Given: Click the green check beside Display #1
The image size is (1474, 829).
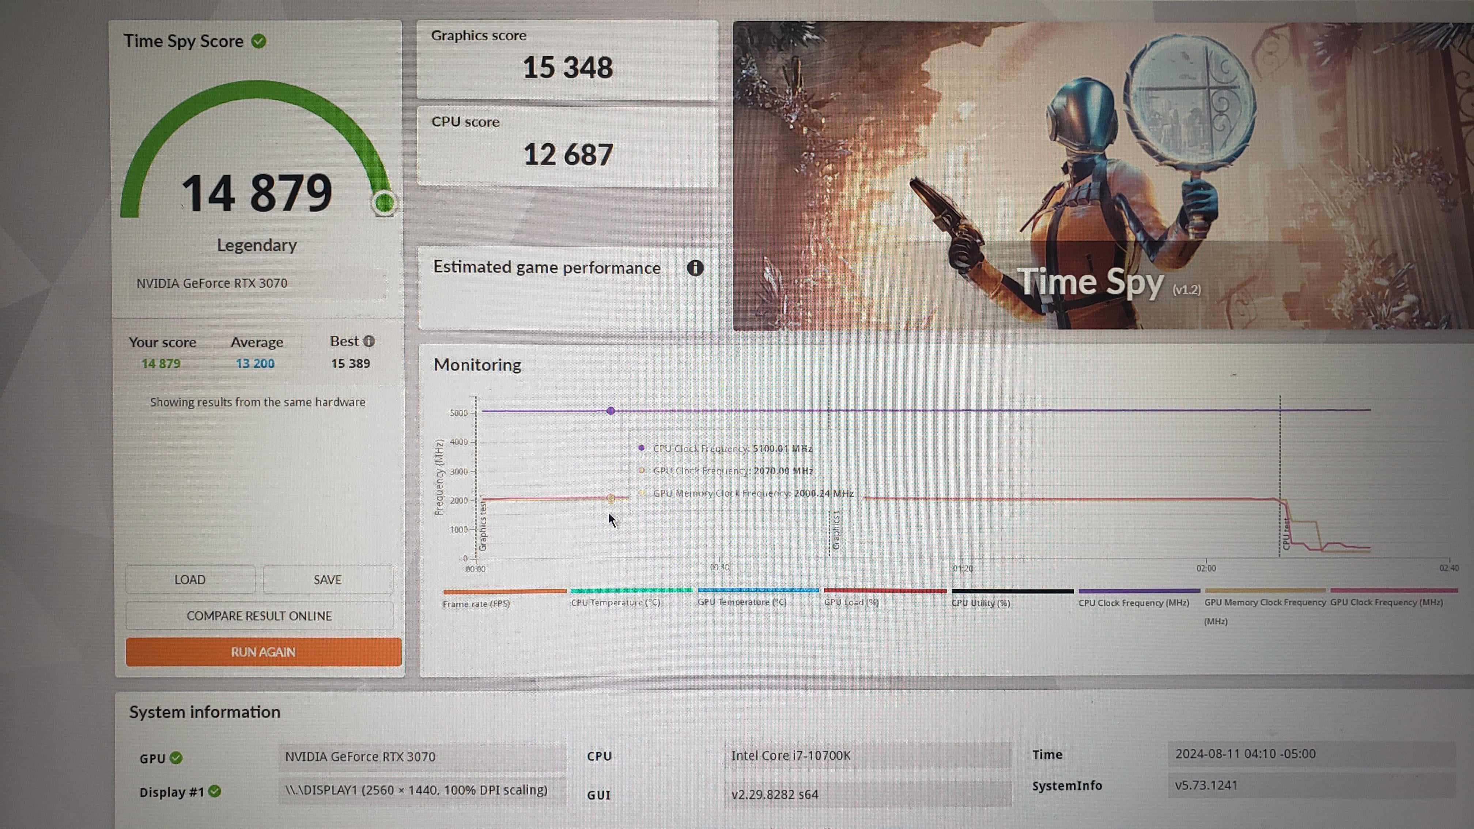Looking at the screenshot, I should [215, 791].
